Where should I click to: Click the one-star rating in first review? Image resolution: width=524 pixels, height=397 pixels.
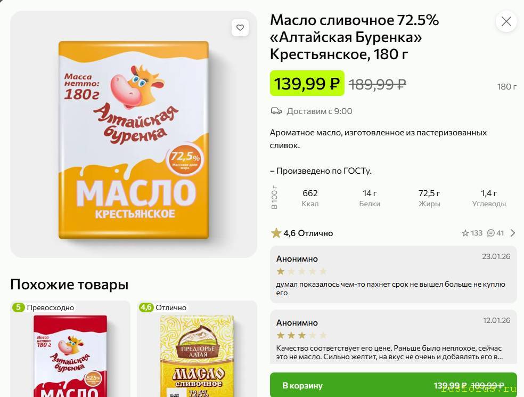pyautogui.click(x=281, y=271)
